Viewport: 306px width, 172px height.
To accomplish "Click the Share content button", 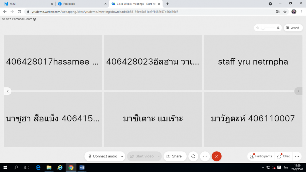I will [173, 156].
